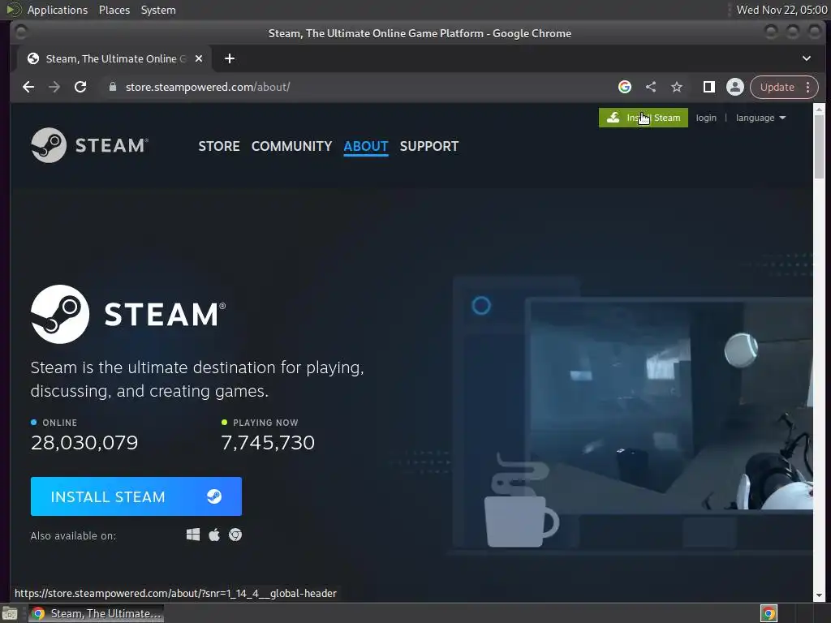Go back to the previous page
The width and height of the screenshot is (831, 623).
tap(28, 87)
